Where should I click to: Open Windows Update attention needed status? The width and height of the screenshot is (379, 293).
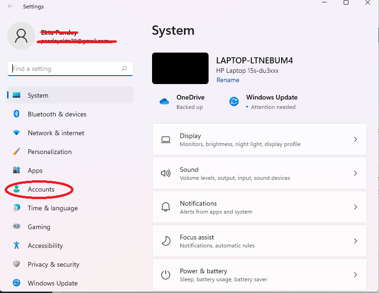click(x=271, y=101)
